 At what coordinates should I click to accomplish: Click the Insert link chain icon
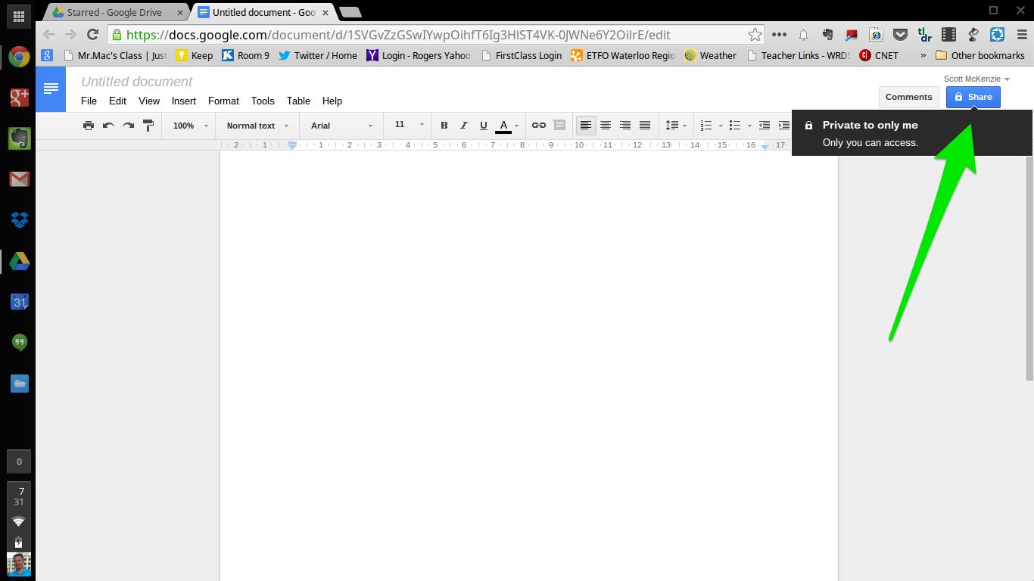point(539,126)
